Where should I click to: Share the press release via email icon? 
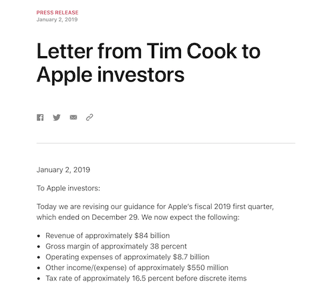tap(73, 118)
